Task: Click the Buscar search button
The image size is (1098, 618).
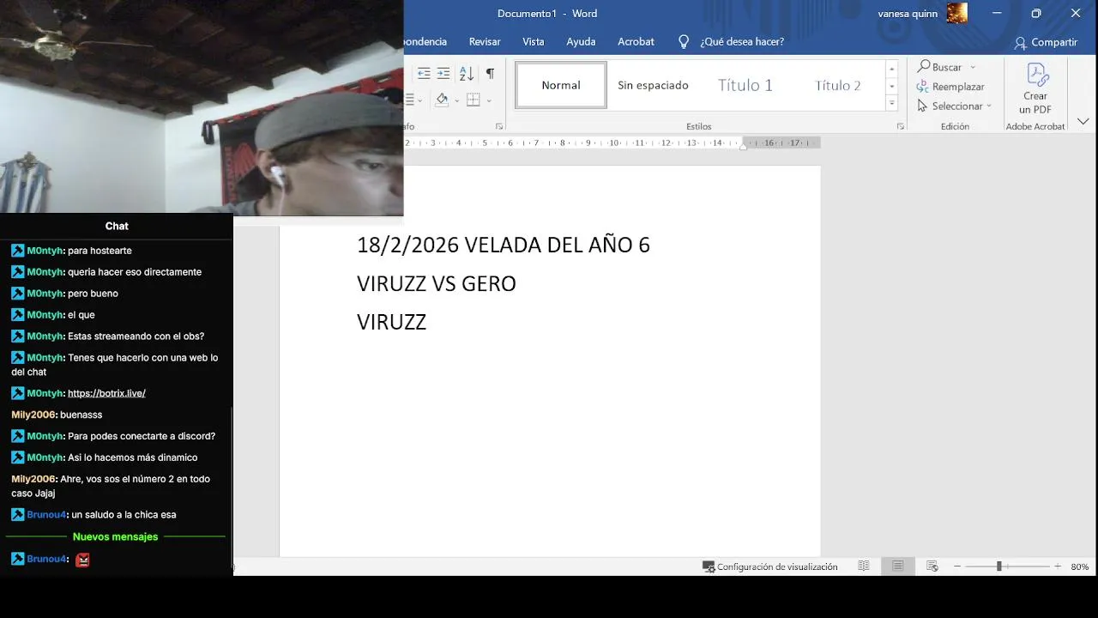Action: coord(940,67)
